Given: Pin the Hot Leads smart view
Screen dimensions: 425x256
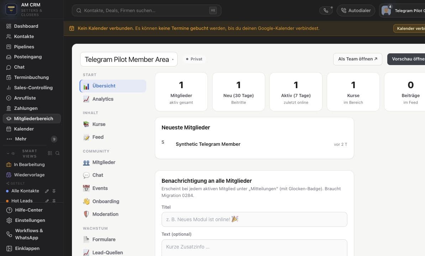Looking at the screenshot, I should coord(54,201).
